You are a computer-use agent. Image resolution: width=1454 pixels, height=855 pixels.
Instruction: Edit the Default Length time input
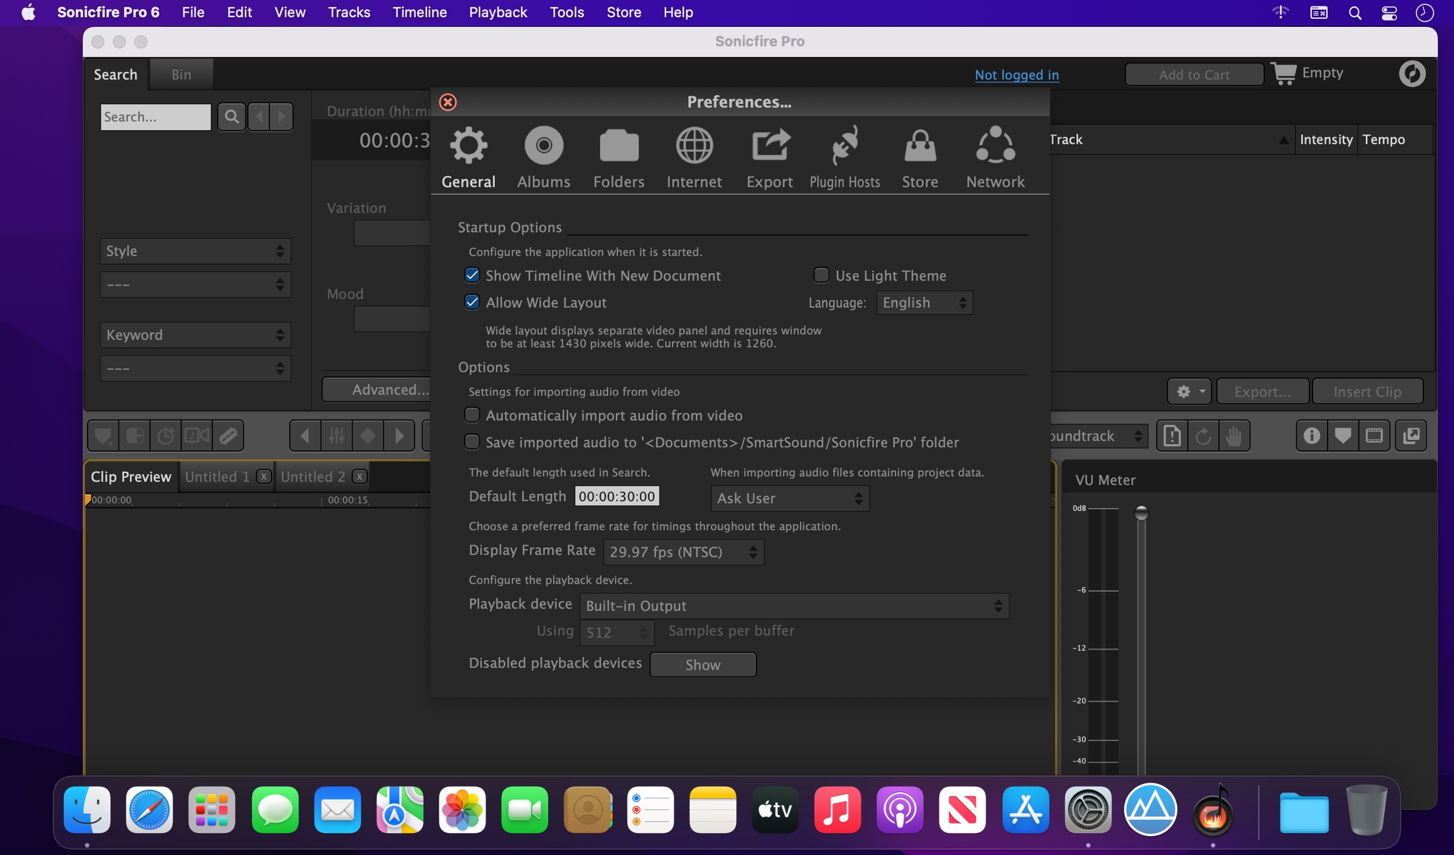click(616, 497)
